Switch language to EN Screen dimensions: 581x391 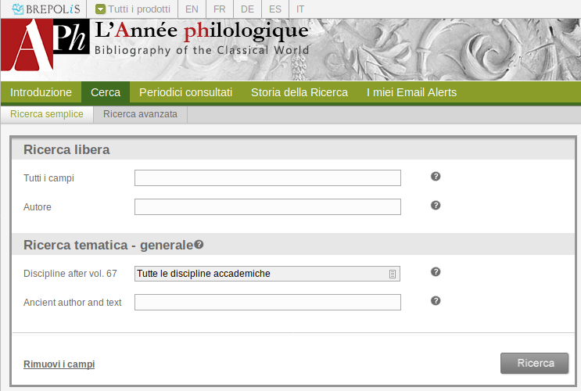click(192, 9)
